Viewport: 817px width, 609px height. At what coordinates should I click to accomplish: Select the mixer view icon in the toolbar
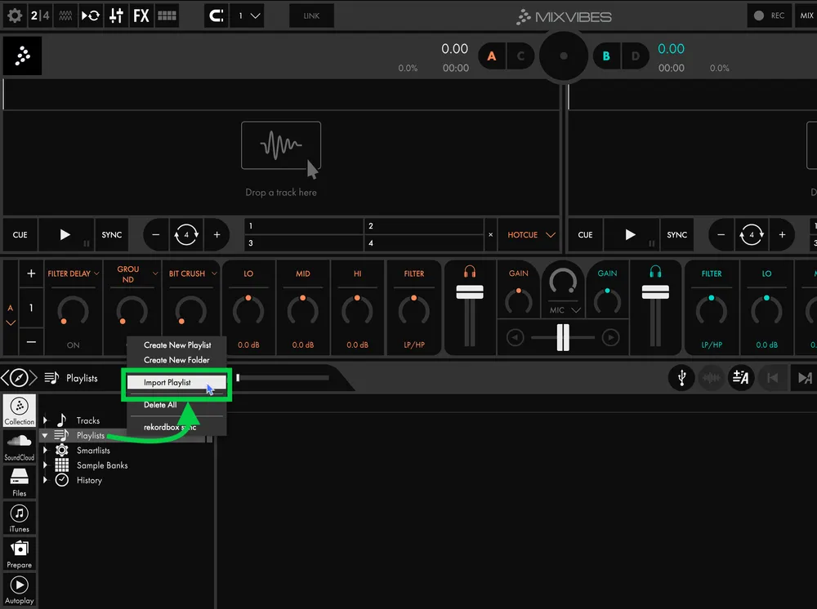point(115,16)
